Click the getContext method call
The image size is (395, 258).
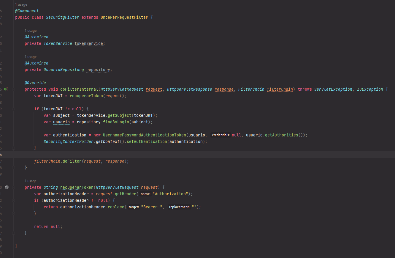click(108, 141)
